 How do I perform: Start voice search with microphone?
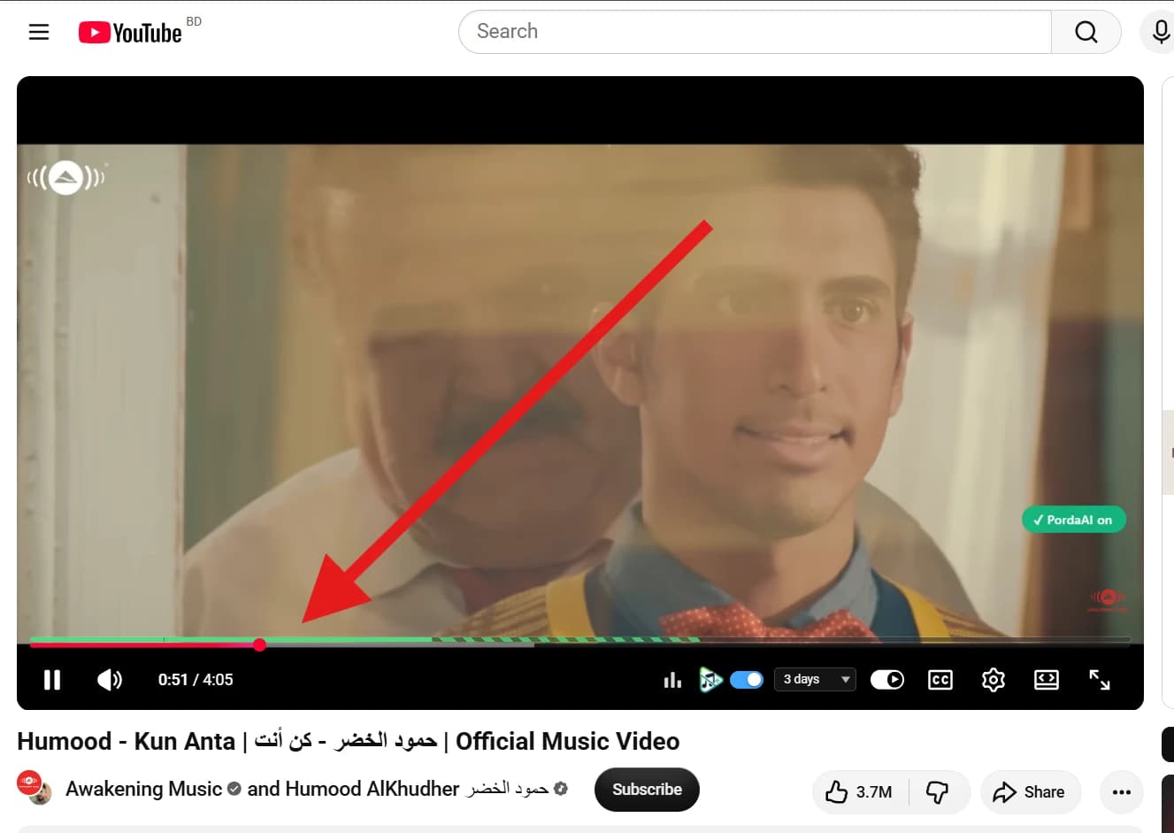point(1161,32)
